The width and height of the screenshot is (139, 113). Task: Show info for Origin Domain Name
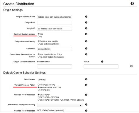point(86,16)
